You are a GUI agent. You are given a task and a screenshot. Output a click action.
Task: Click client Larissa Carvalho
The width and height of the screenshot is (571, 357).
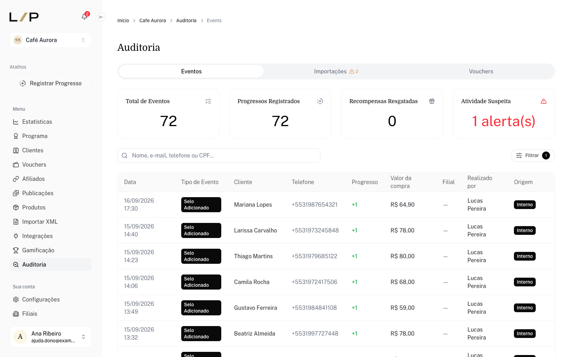tap(255, 230)
